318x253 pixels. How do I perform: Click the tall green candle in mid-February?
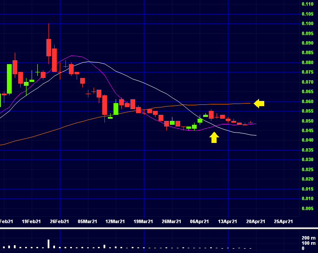coord(10,79)
